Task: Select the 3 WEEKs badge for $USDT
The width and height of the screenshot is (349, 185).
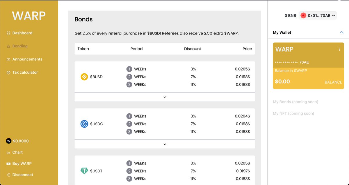Action: click(129, 179)
